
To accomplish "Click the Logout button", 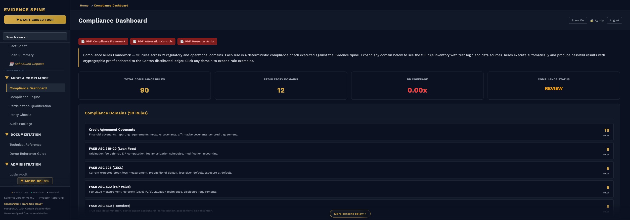I will coord(614,21).
